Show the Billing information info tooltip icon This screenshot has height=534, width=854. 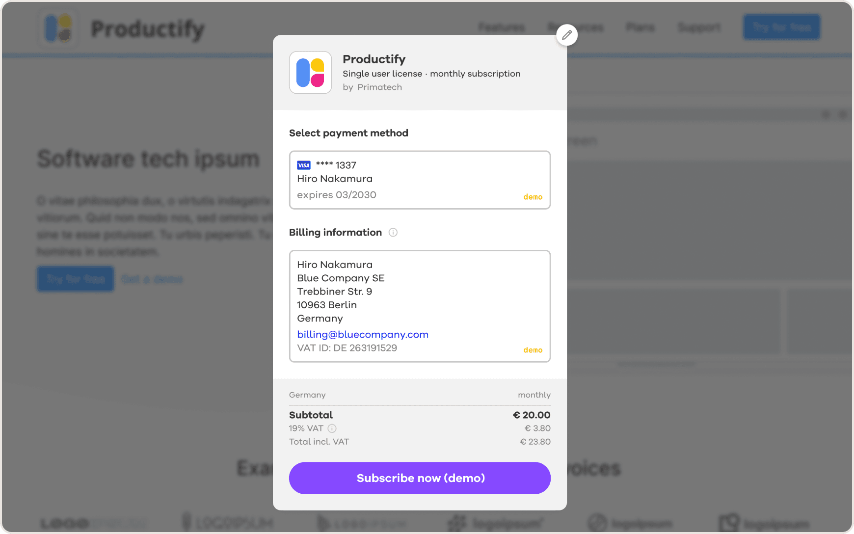[x=393, y=233]
